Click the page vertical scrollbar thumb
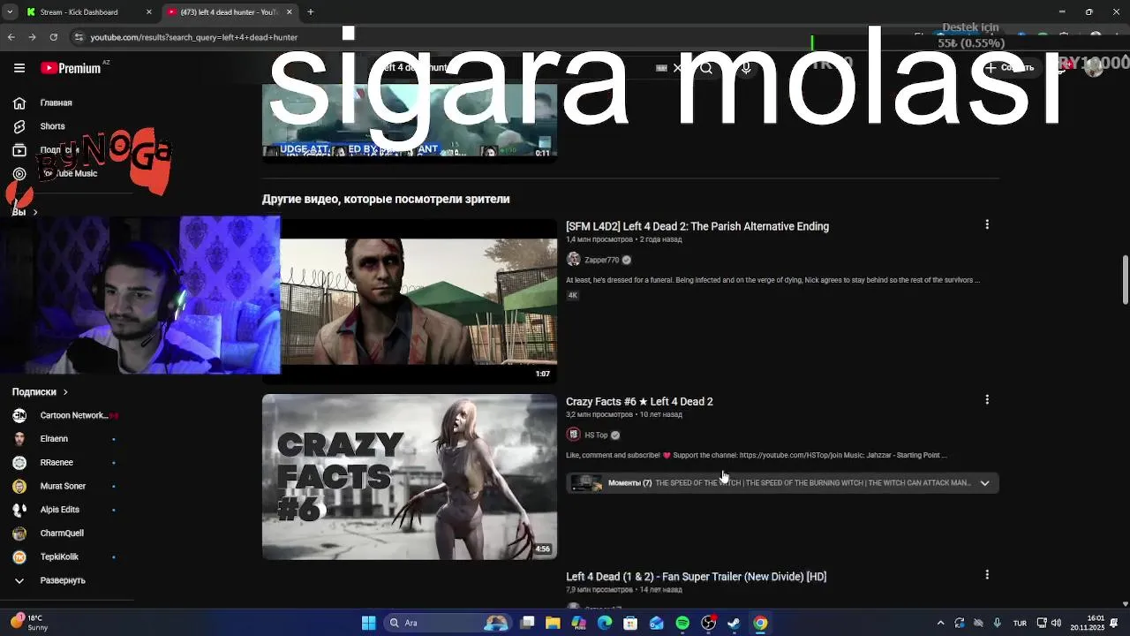This screenshot has height=636, width=1130. (x=1125, y=280)
